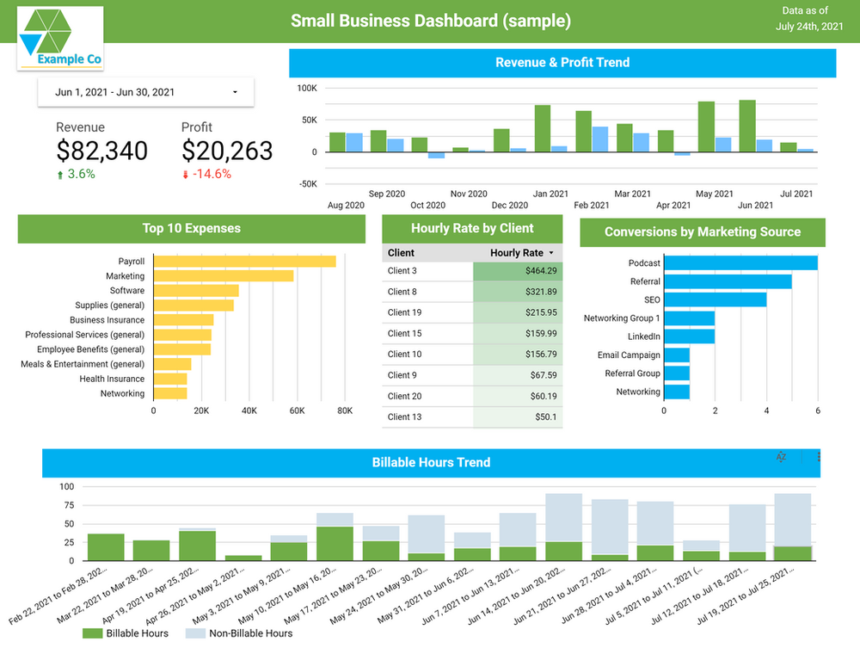
Task: Click the Podcast bar in Conversions chart
Action: point(741,262)
